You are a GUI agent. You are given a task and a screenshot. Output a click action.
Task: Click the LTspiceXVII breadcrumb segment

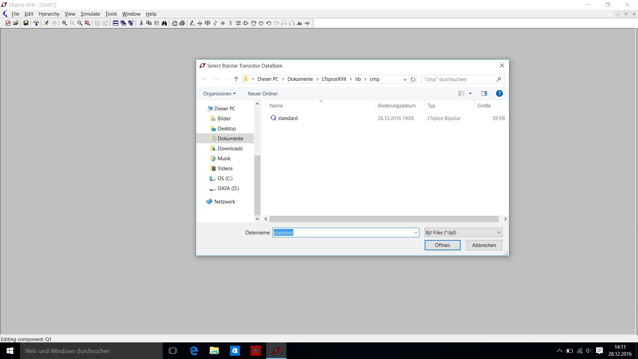tap(334, 79)
